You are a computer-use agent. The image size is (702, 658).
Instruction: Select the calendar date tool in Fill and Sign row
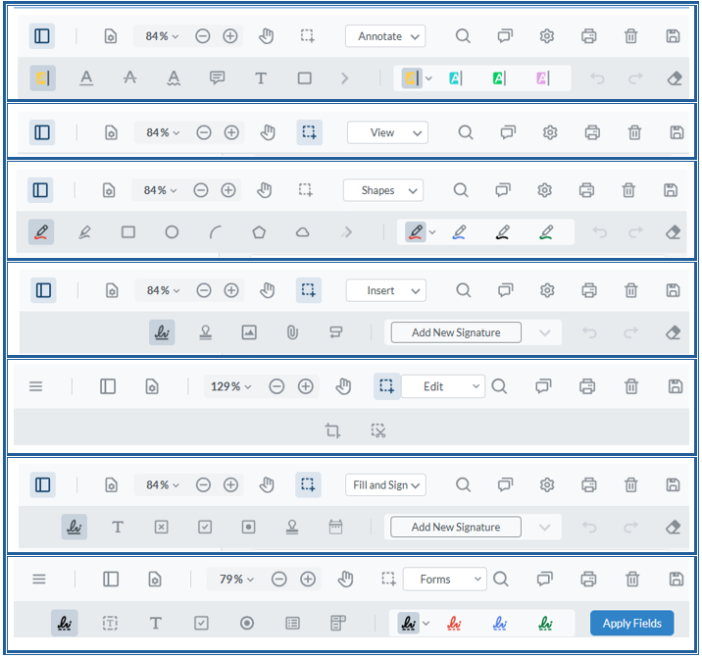point(335,527)
